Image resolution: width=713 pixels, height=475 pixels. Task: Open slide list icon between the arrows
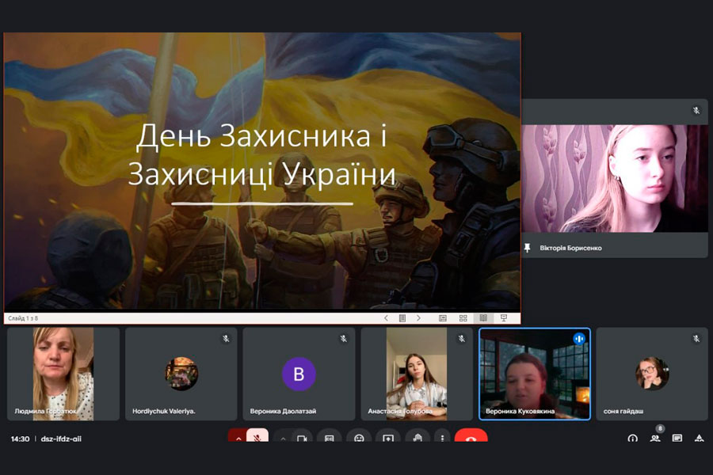click(x=402, y=318)
